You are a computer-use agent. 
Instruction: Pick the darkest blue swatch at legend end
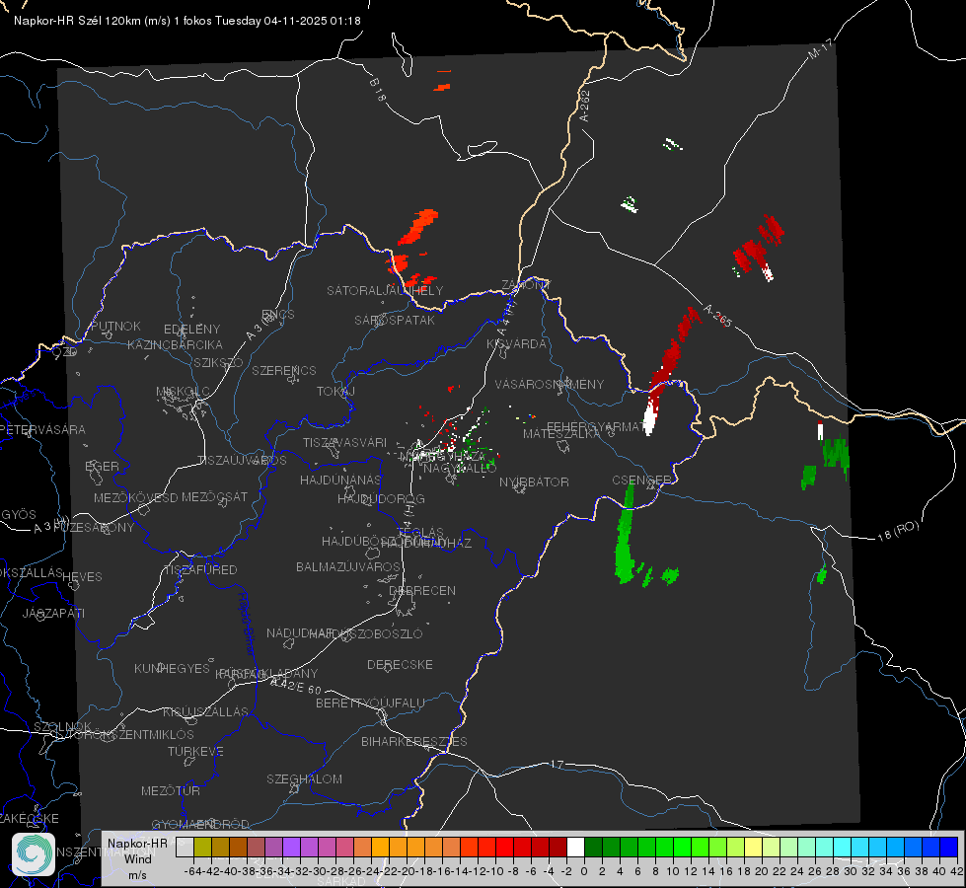949,847
